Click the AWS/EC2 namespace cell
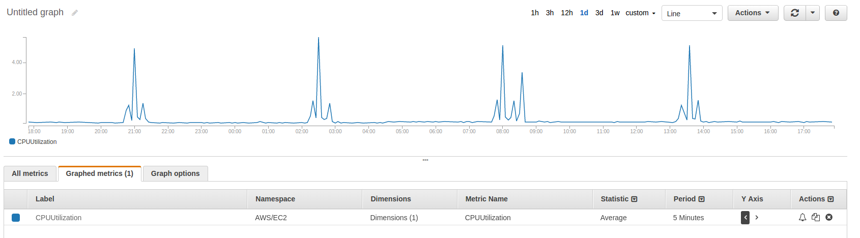Screen dimensions: 860x238 (x=271, y=218)
